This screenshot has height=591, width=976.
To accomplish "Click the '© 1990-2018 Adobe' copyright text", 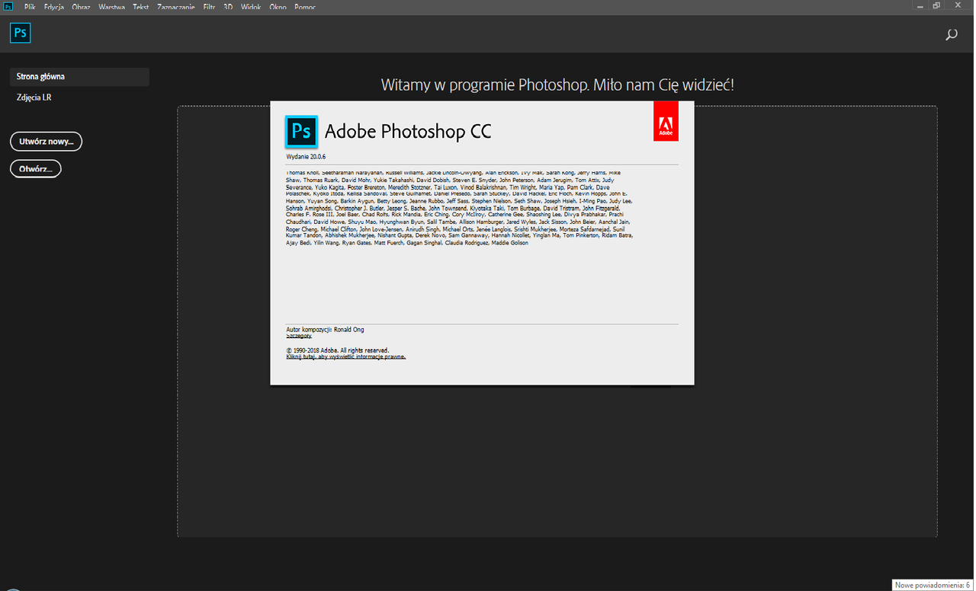I will (x=338, y=350).
